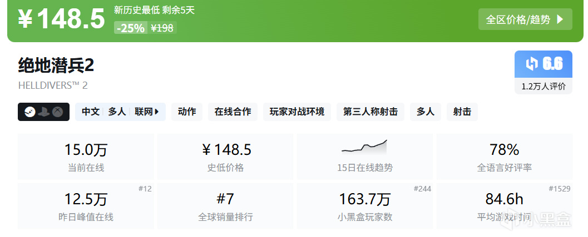
Task: Click the PlayStation platform icon
Action: point(43,112)
